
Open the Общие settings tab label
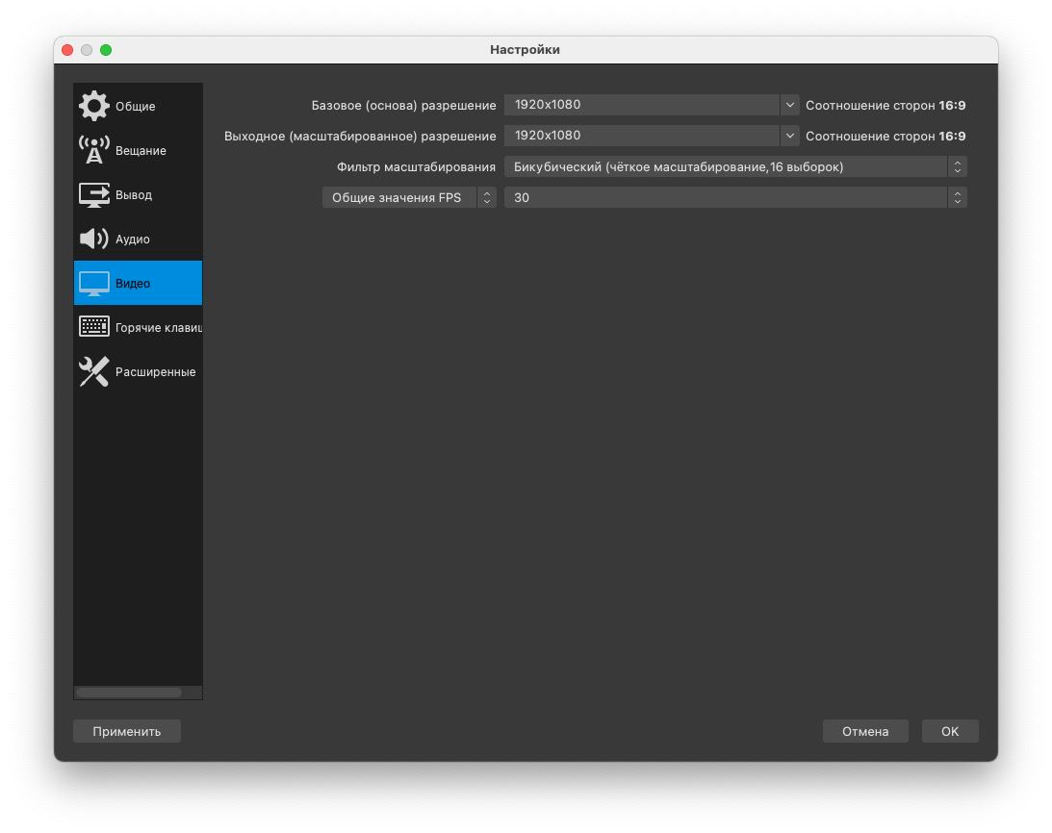135,107
